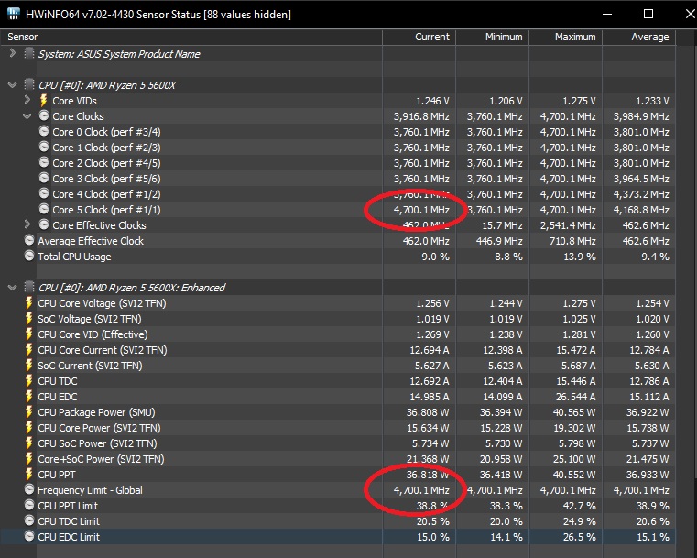This screenshot has height=558, width=697.
Task: Click the clock icon of Core 5 Clock
Action: (44, 209)
